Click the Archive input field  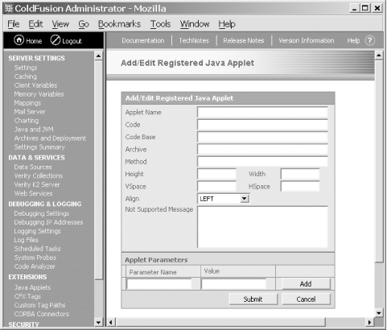click(262, 150)
